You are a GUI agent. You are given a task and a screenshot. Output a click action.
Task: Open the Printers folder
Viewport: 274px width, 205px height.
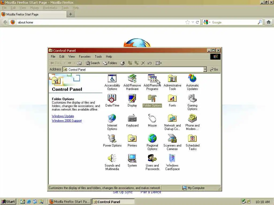pyautogui.click(x=132, y=141)
